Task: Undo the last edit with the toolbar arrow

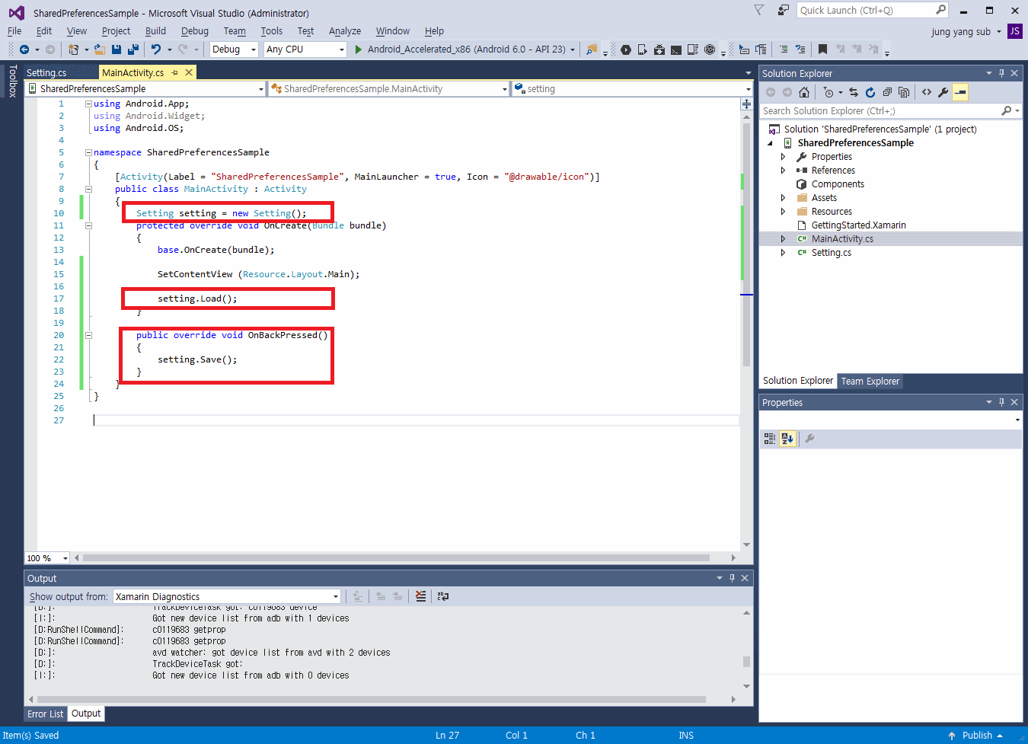Action: (155, 49)
